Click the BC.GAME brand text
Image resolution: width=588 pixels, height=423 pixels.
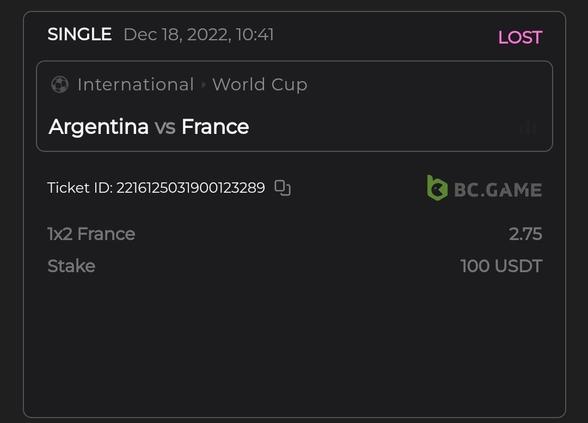498,189
